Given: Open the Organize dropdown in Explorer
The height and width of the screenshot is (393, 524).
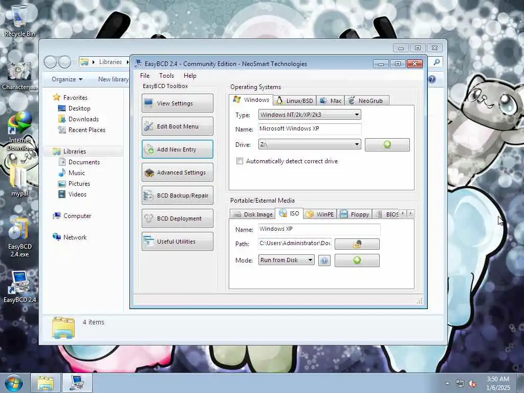Looking at the screenshot, I should click(x=67, y=79).
